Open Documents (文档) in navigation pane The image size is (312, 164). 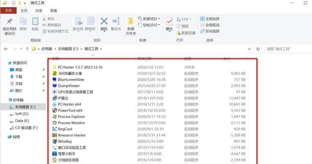pos(16,84)
